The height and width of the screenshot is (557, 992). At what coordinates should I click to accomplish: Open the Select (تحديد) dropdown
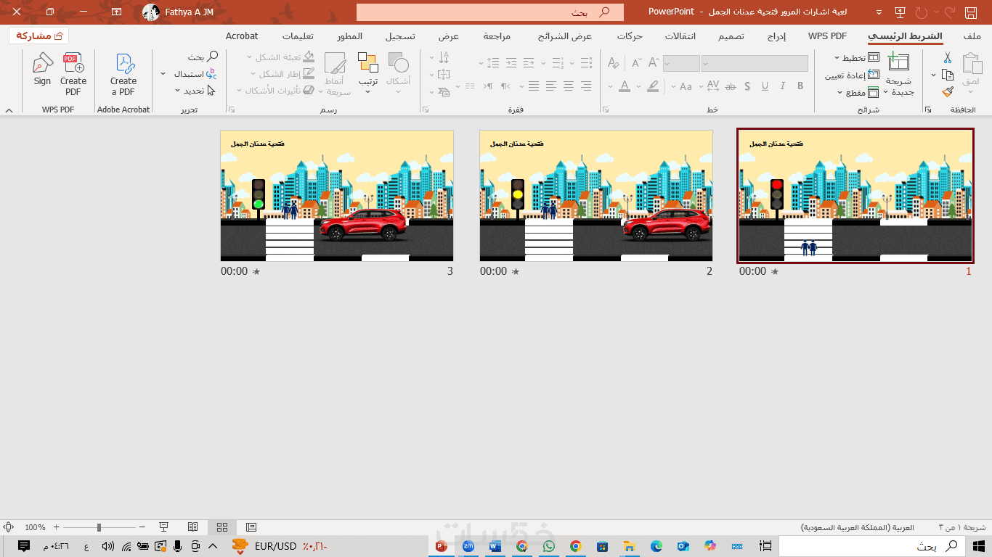point(195,91)
